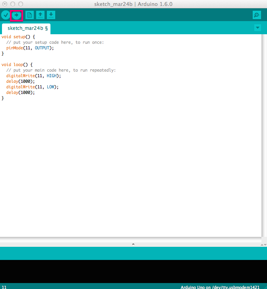267x289 pixels.
Task: Click the console collapse arrows at right
Action: point(263,245)
